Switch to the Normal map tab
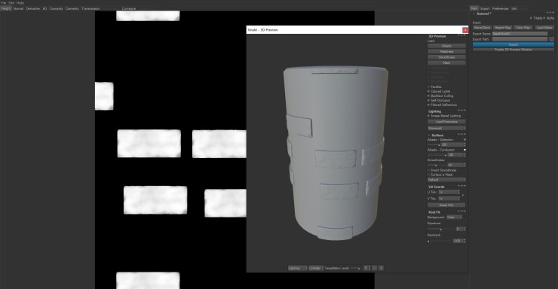Image resolution: width=558 pixels, height=289 pixels. [x=18, y=8]
